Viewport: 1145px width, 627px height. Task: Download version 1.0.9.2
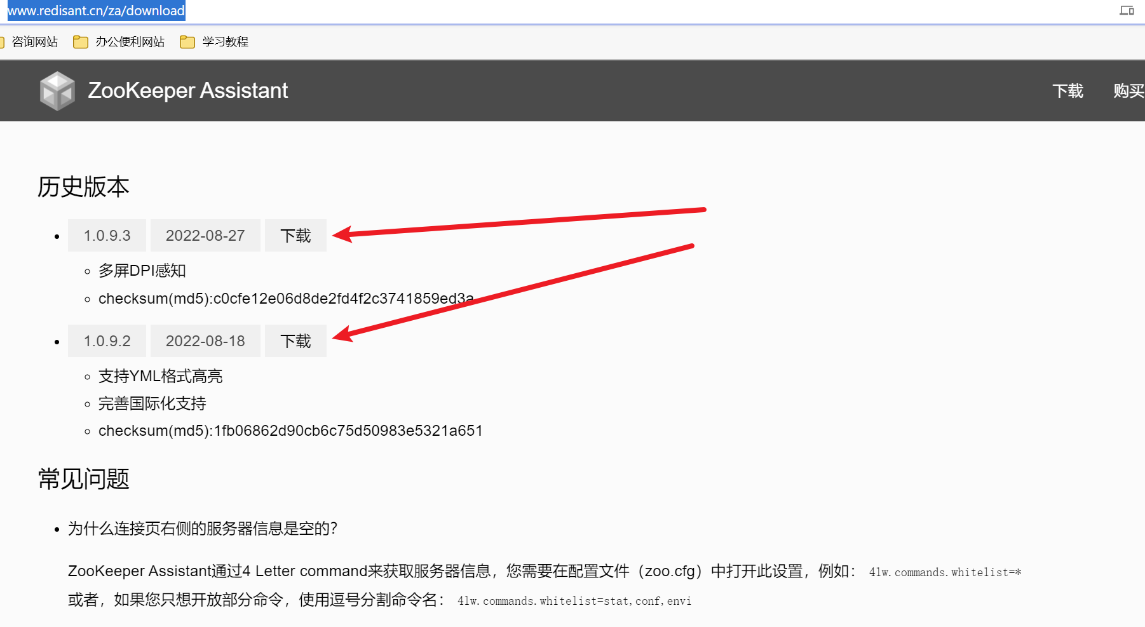[295, 341]
